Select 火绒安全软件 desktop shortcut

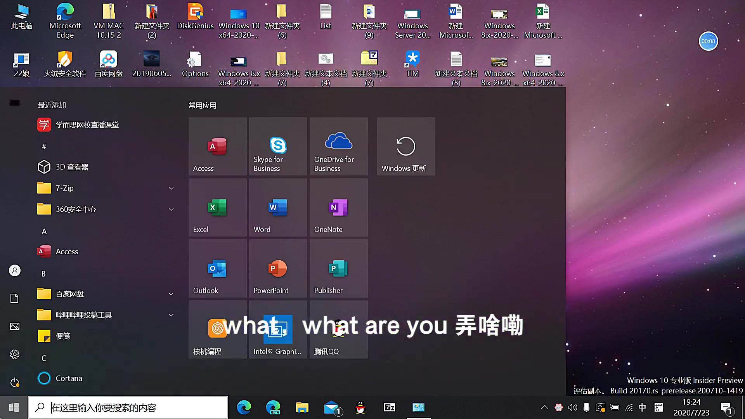[x=65, y=64]
